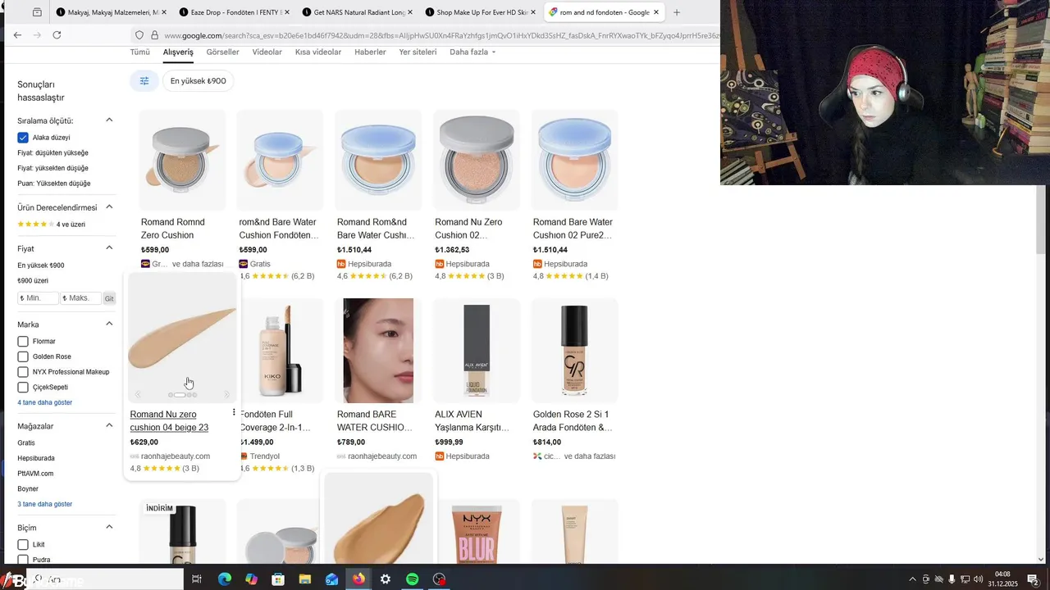
Task: Open the Daha fazla dropdown
Action: point(472,52)
